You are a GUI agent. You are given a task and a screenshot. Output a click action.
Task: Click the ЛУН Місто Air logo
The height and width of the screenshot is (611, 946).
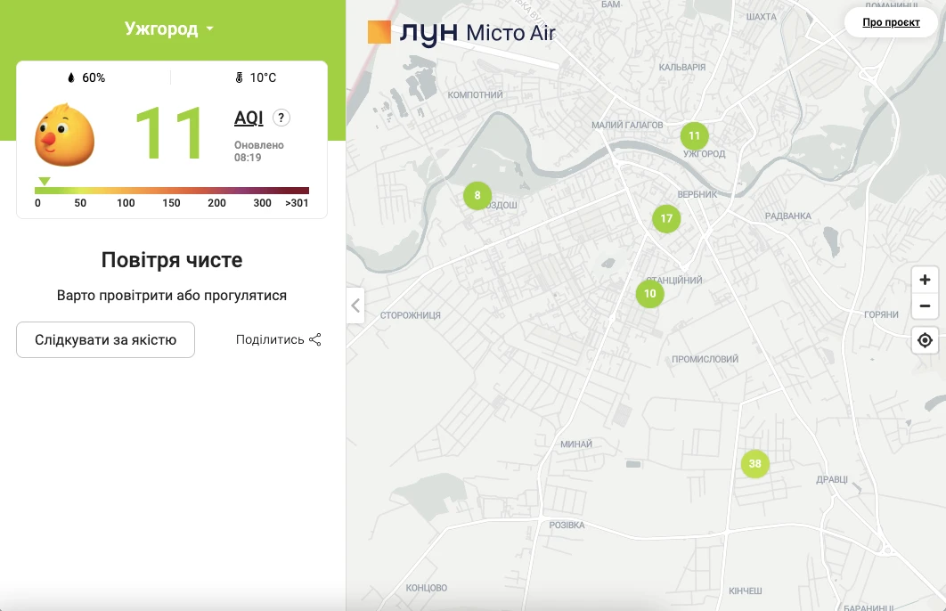(x=461, y=33)
